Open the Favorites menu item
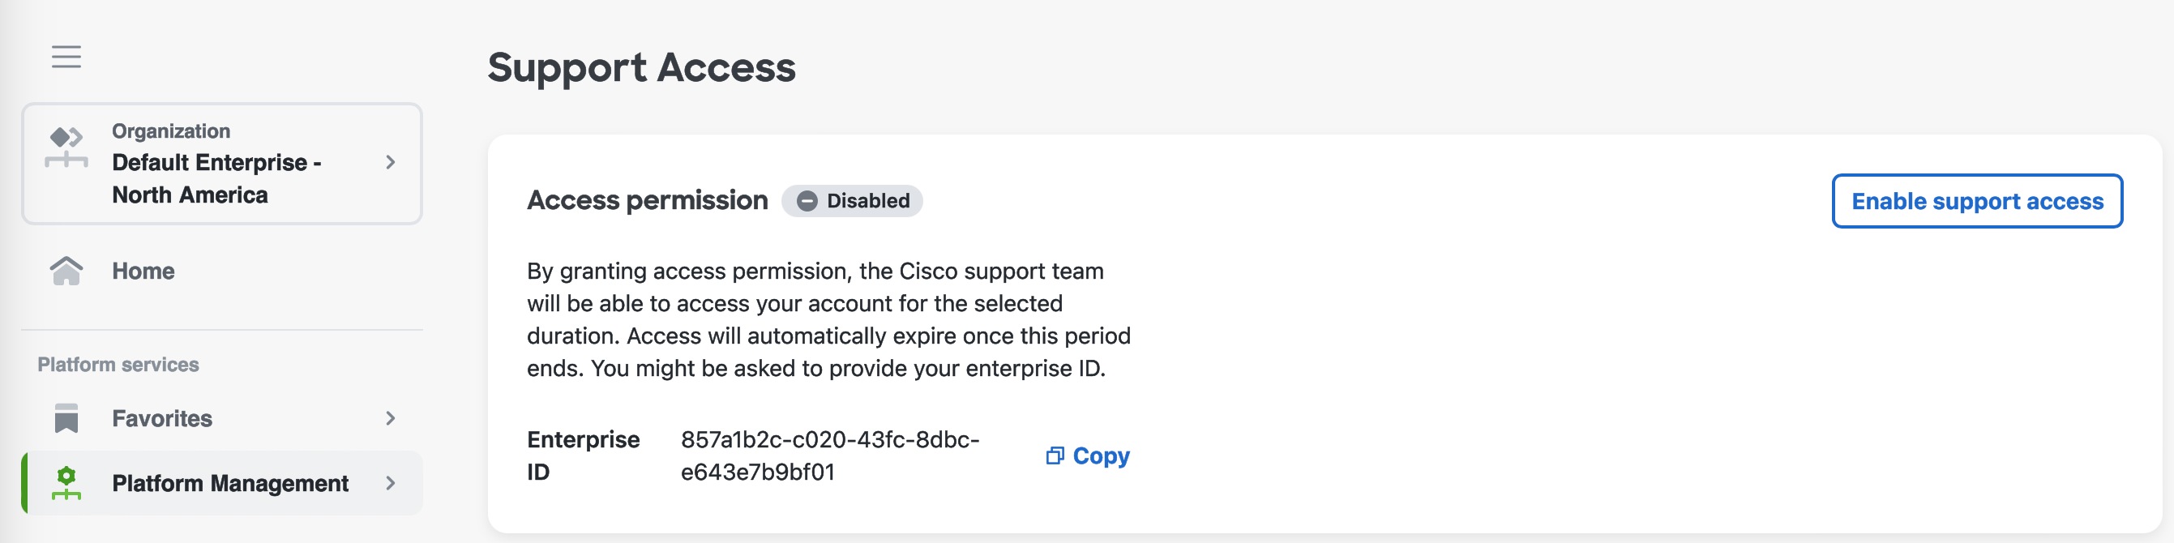The height and width of the screenshot is (543, 2174). (x=222, y=418)
